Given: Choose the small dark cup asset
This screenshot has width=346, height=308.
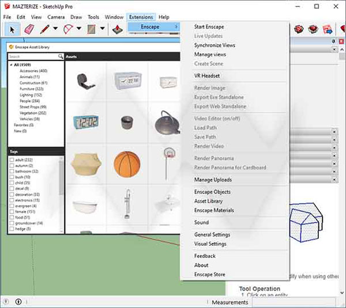Looking at the screenshot, I should click(x=127, y=123).
